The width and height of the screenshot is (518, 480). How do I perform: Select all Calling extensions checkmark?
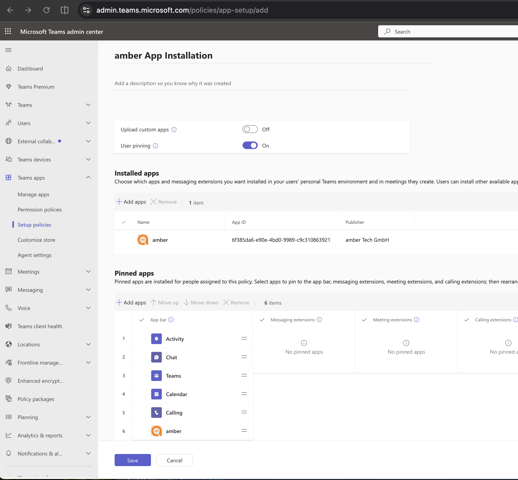click(467, 320)
